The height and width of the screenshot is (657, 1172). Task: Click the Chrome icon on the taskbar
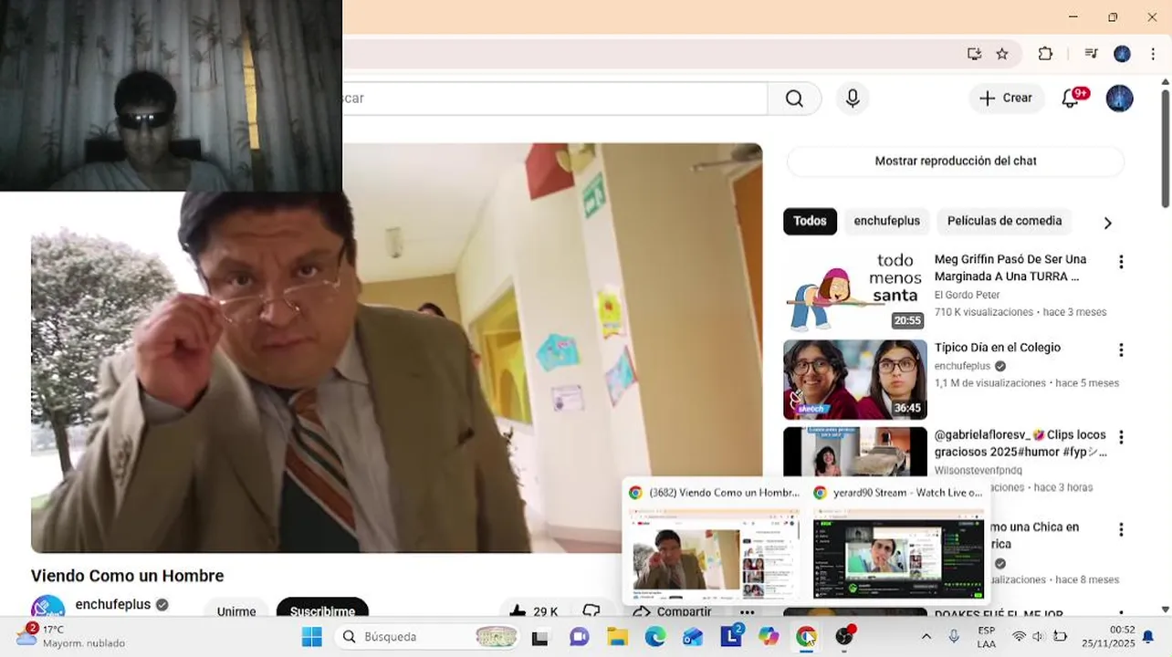[806, 637]
